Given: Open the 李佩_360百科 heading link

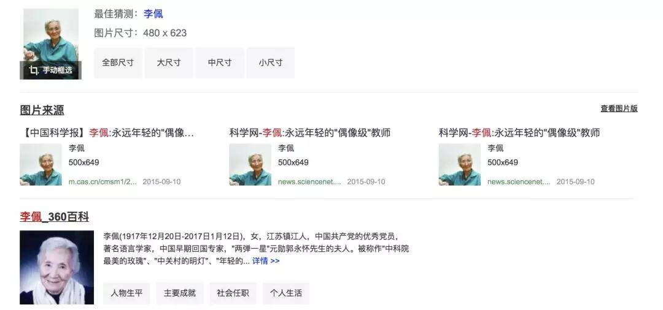Looking at the screenshot, I should coord(55,217).
